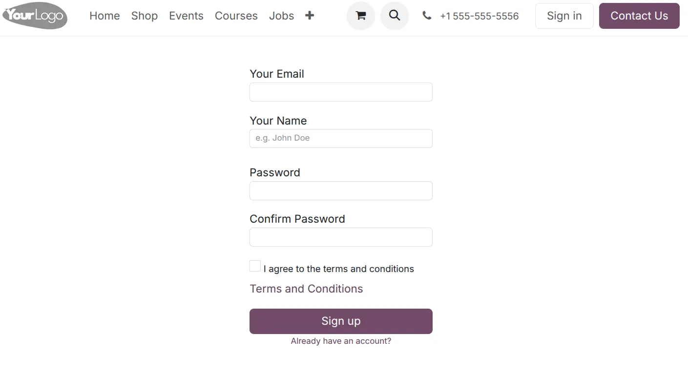688x377 pixels.
Task: Open the shopping cart icon
Action: coord(361,16)
